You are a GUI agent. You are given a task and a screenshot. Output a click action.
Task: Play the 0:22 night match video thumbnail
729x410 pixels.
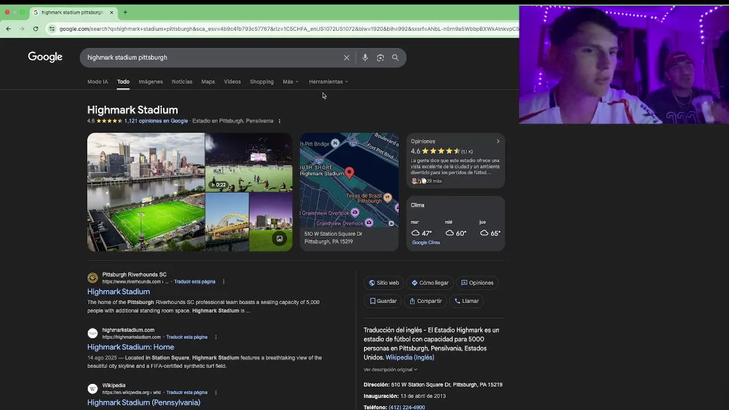click(x=248, y=162)
